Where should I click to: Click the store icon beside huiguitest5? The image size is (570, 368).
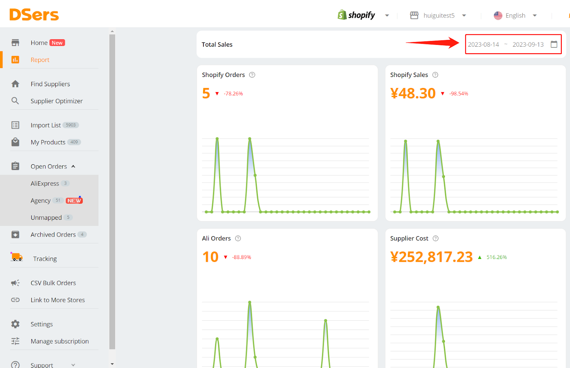coord(414,15)
